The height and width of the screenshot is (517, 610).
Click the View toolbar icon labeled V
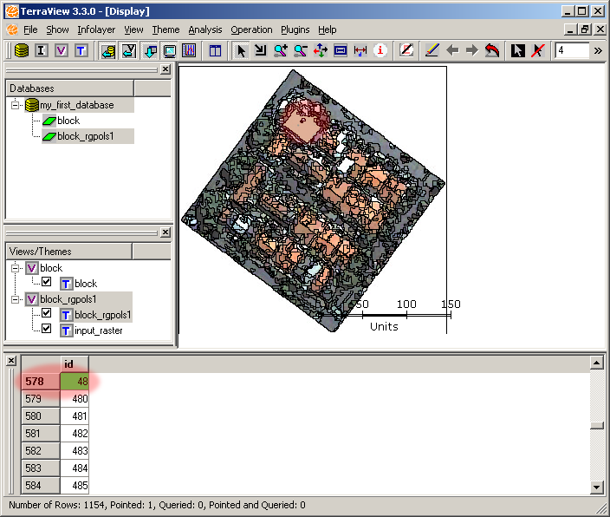tap(61, 50)
